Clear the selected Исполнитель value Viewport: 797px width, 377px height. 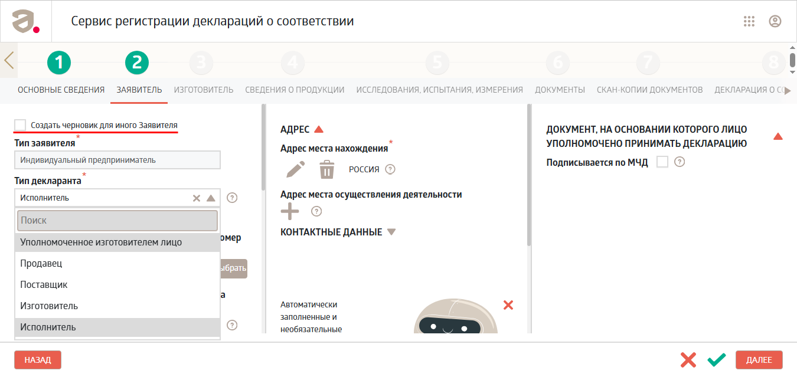coord(197,198)
